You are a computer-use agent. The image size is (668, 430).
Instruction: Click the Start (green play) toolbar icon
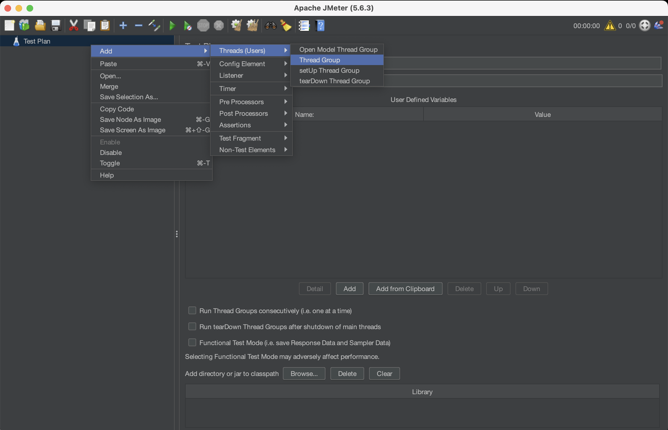[x=172, y=26]
